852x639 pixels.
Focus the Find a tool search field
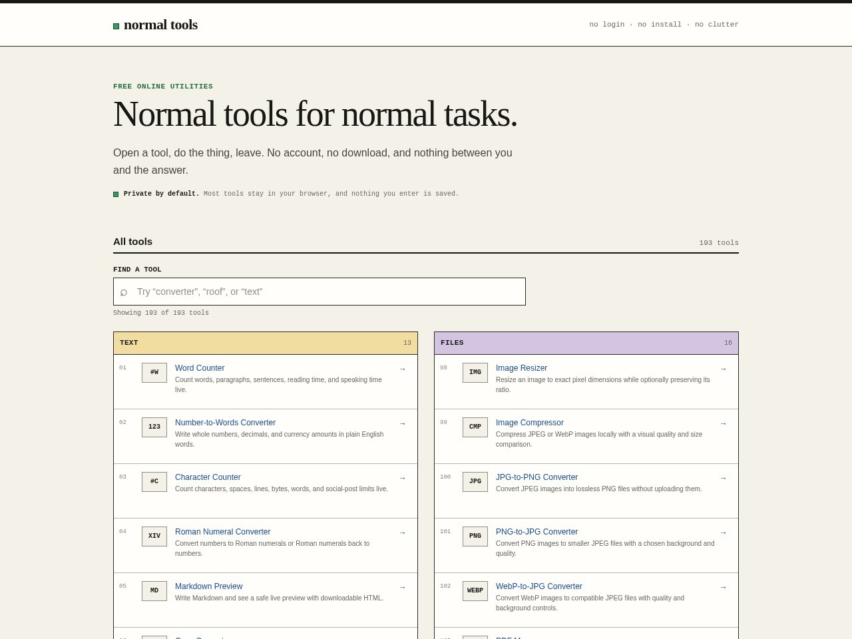click(319, 292)
